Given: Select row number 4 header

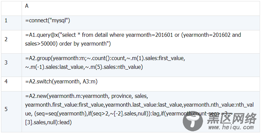Looking at the screenshot, I should point(11,84).
